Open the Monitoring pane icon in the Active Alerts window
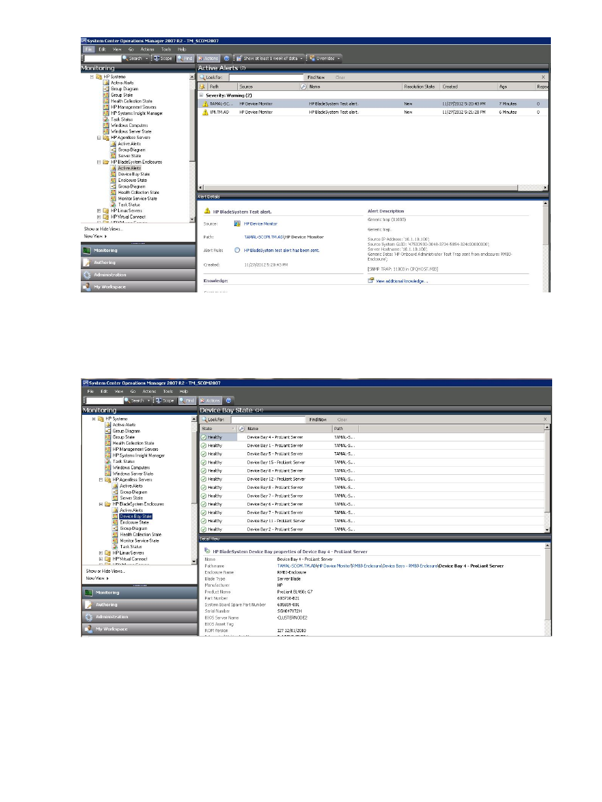This screenshot has width=602, height=802. [87, 251]
